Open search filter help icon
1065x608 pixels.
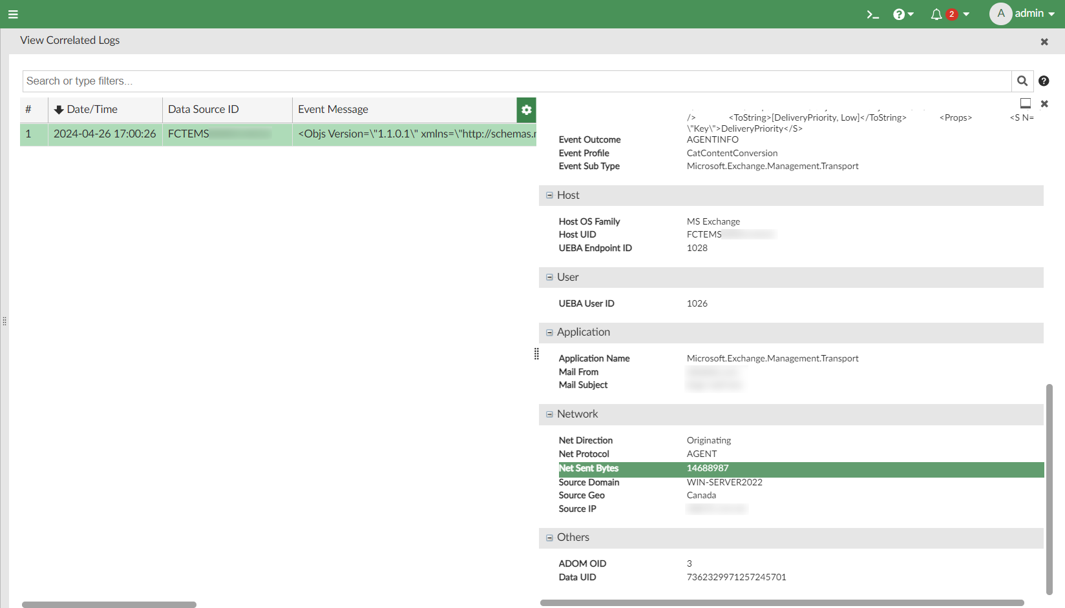click(x=1044, y=81)
